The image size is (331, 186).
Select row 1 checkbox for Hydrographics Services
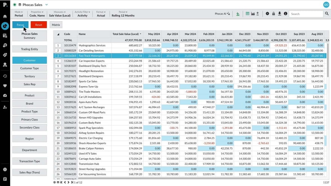click(58, 45)
